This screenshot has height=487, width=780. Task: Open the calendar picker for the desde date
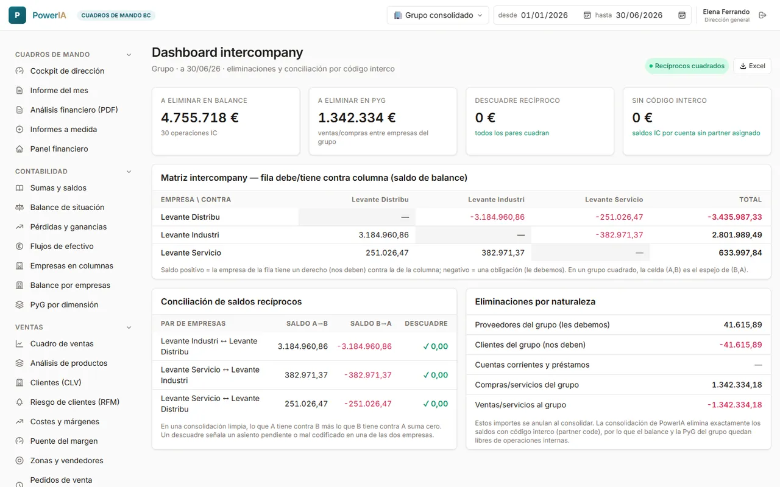pos(587,15)
